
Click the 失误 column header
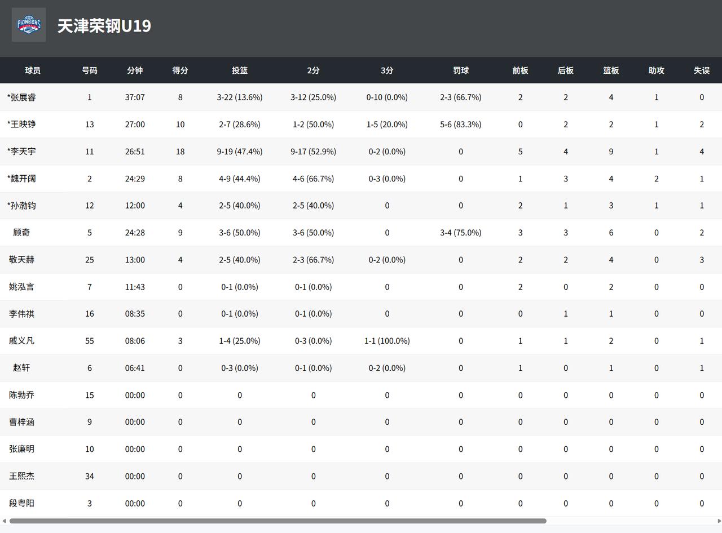pos(702,70)
